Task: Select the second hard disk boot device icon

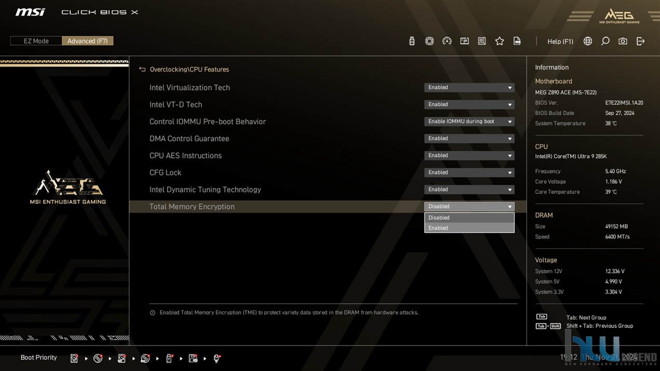Action: (122, 358)
